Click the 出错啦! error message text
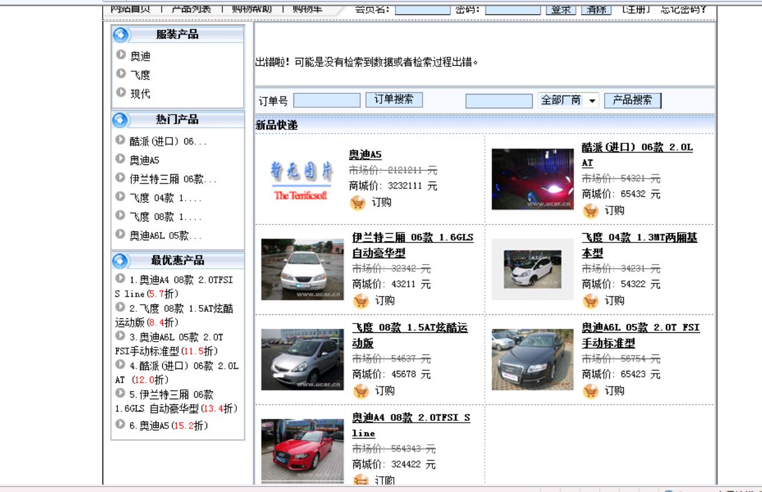The width and height of the screenshot is (762, 492). (367, 62)
